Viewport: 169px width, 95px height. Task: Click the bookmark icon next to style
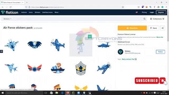[x=135, y=59]
